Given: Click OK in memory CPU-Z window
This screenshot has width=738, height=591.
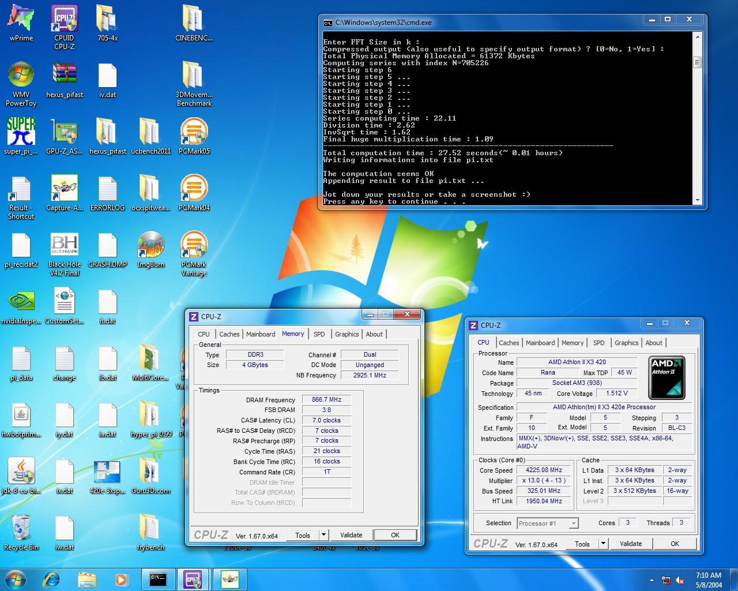Looking at the screenshot, I should tap(395, 535).
